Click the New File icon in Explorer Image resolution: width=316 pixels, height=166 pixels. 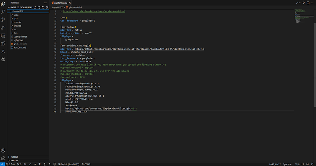point(35,7)
